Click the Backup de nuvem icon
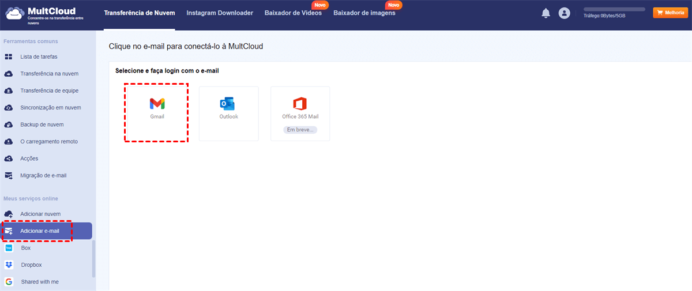The image size is (692, 291). 9,124
